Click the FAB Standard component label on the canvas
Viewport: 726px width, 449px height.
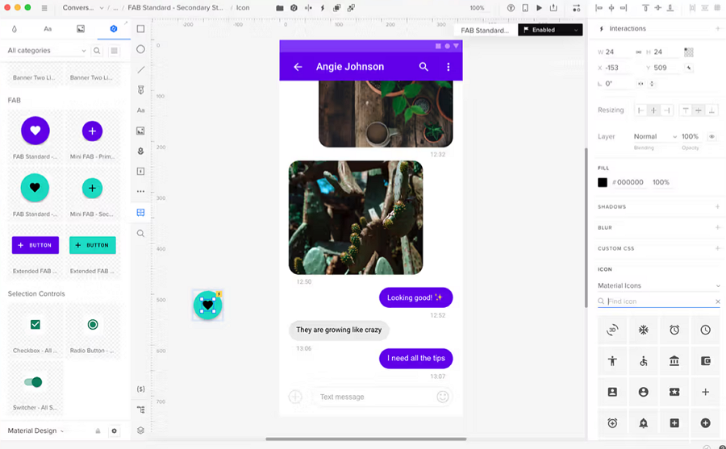[x=484, y=30]
